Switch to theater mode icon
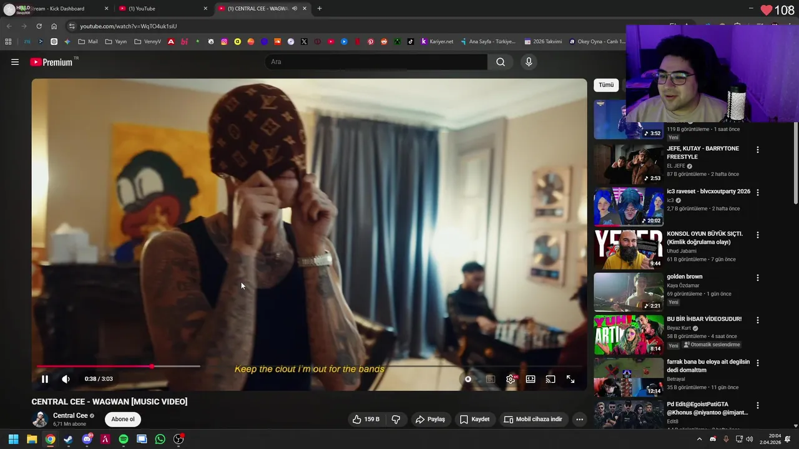Viewport: 799px width, 449px height. 531,379
